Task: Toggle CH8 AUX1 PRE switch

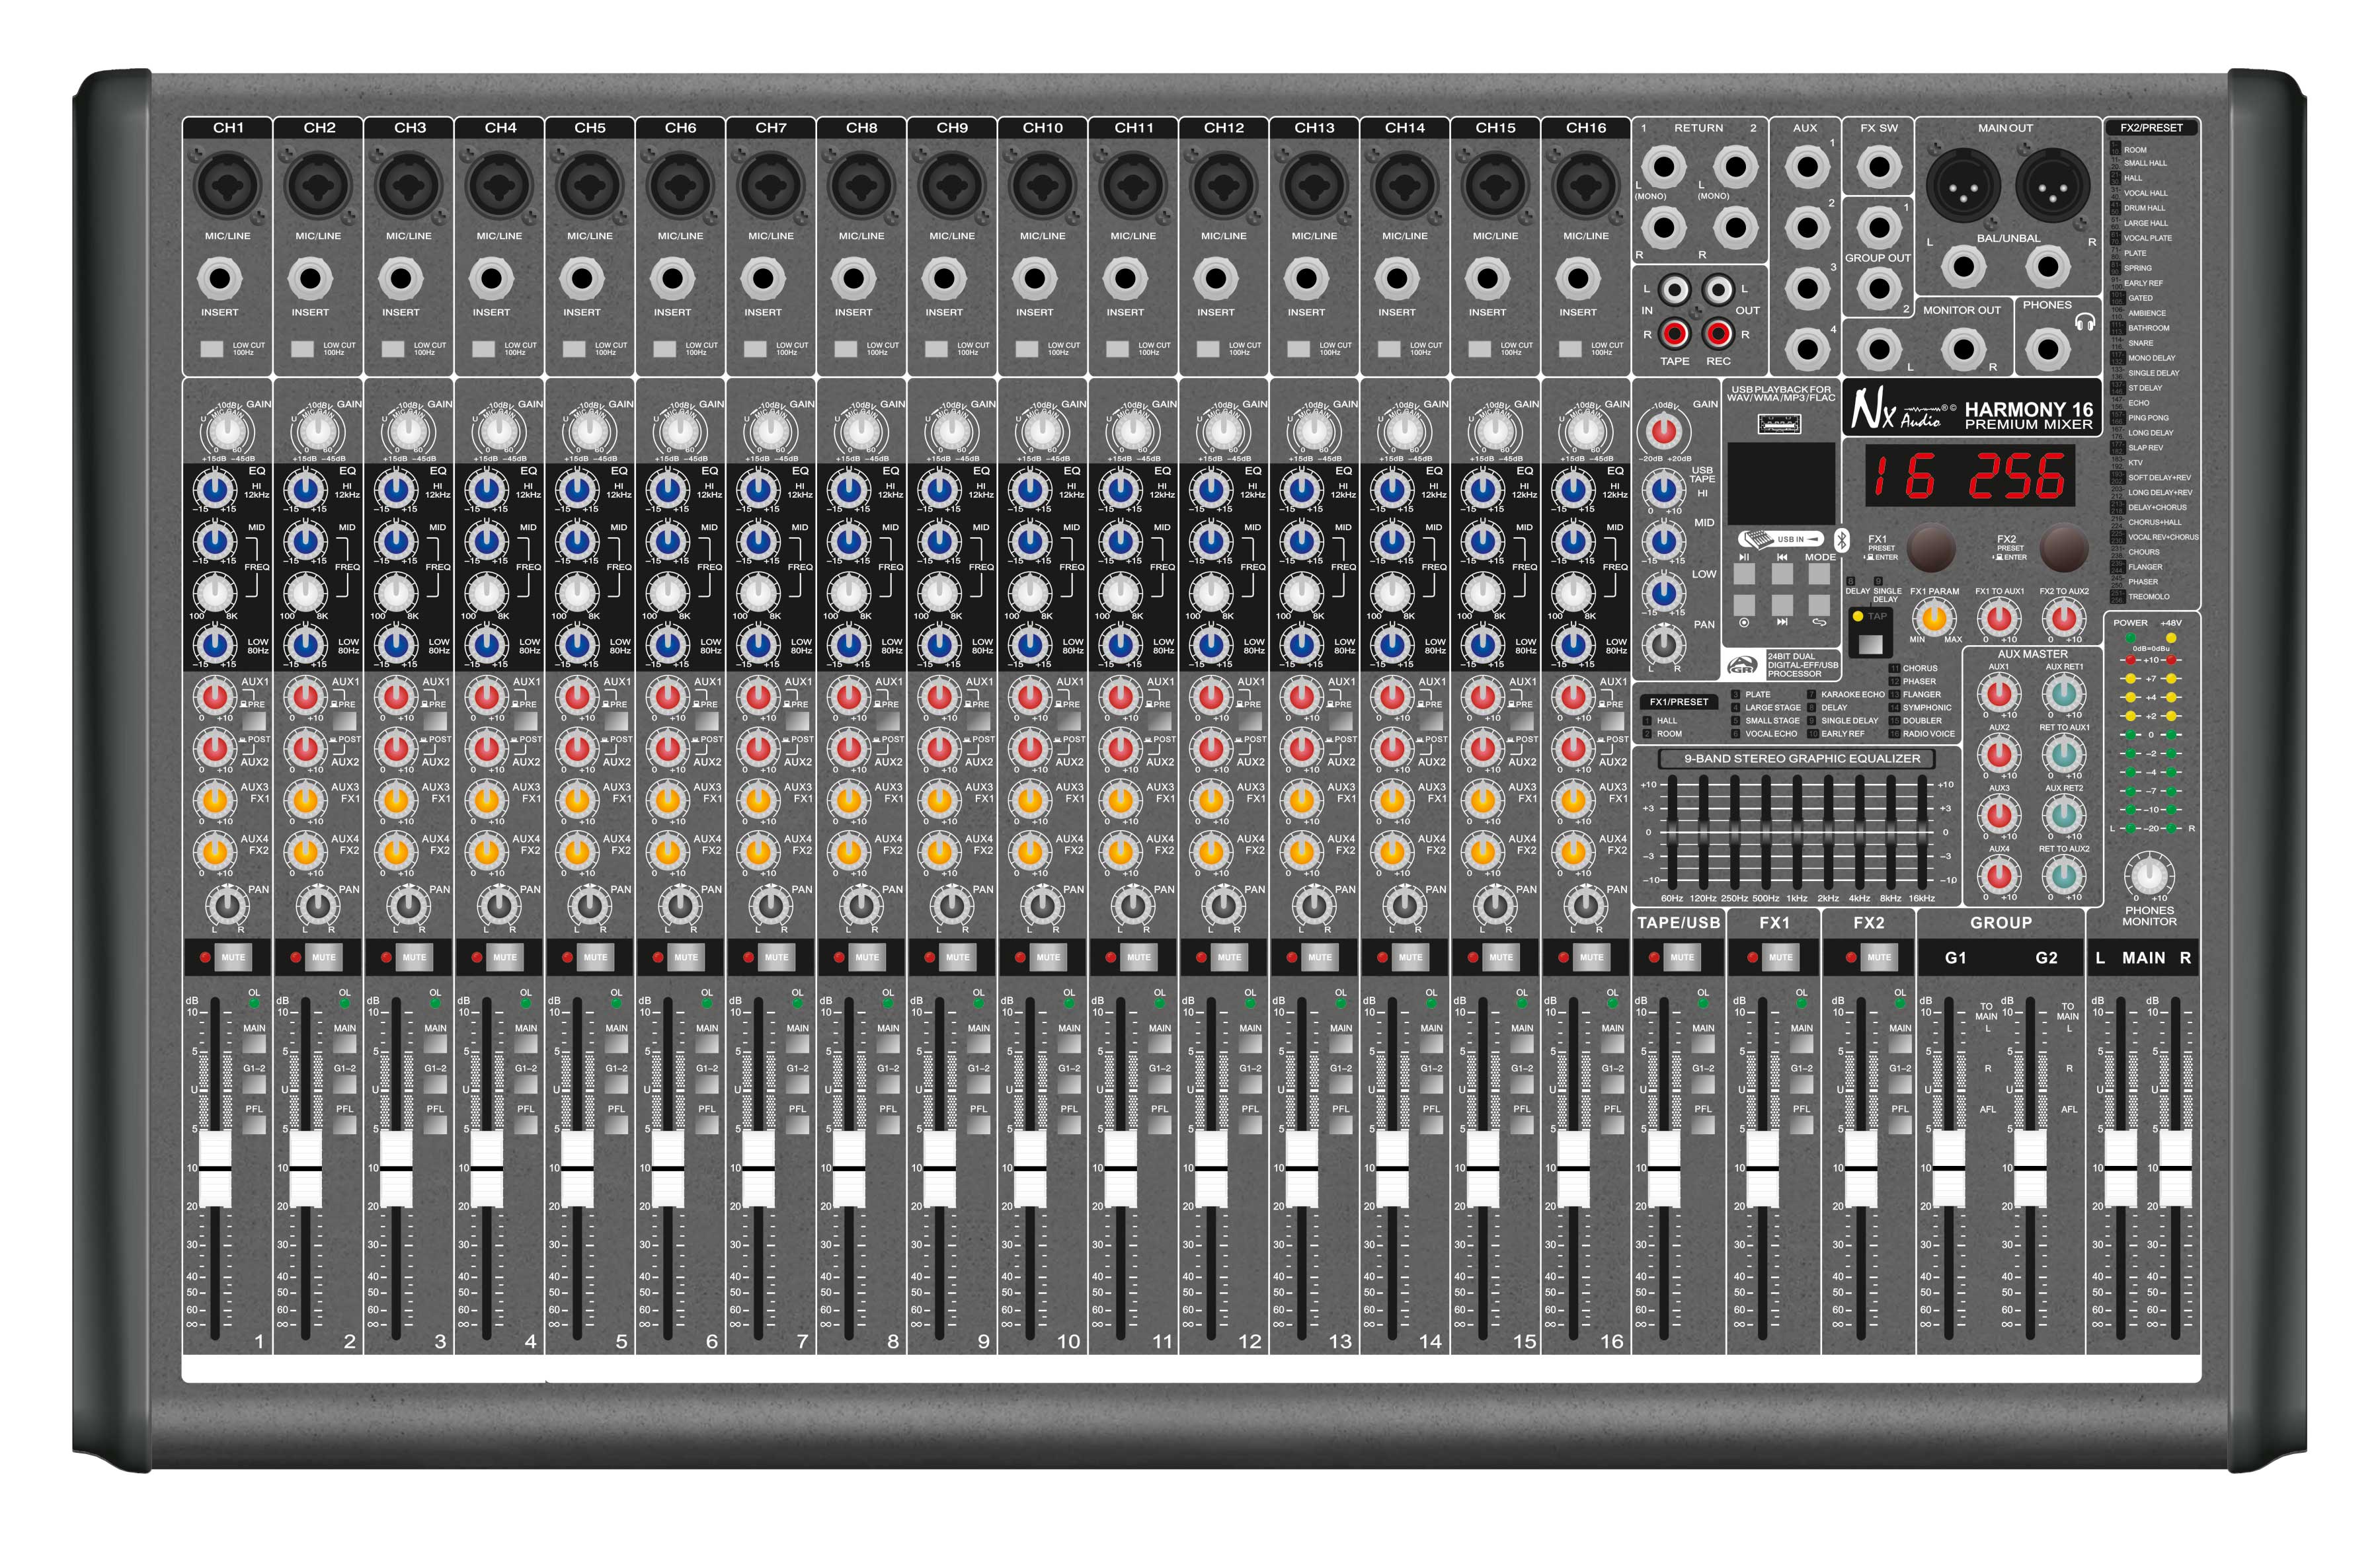Action: 887,720
